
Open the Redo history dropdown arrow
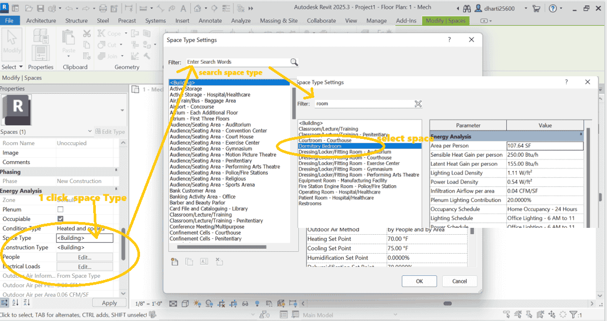coord(93,8)
